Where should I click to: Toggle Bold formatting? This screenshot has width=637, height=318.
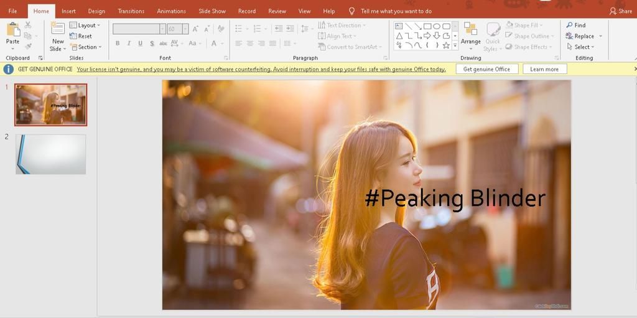click(118, 43)
